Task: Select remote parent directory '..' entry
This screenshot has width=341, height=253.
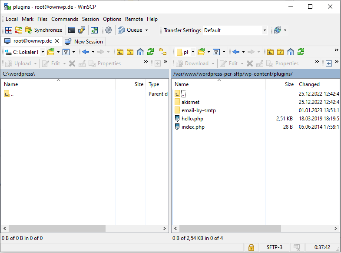Action: coord(180,94)
